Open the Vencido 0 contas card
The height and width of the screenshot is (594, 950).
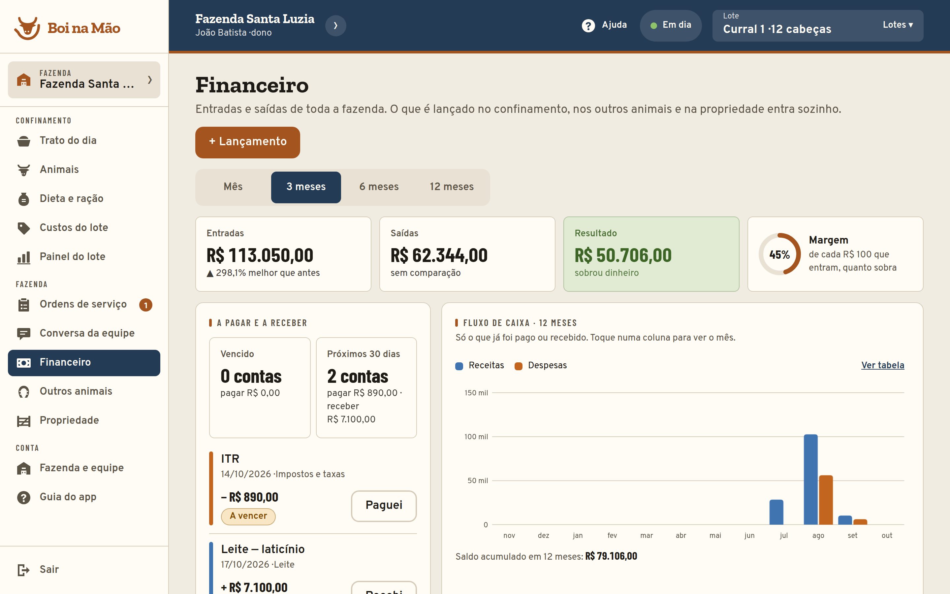click(x=260, y=387)
